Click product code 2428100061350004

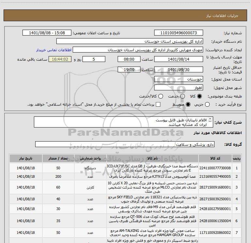[x=215, y=221]
